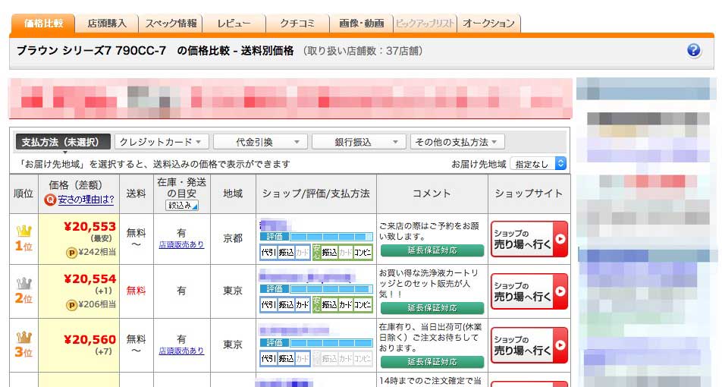This screenshot has width=722, height=387.
Task: Click 延長保証対応 green button for rank 2 shop
Action: (432, 308)
